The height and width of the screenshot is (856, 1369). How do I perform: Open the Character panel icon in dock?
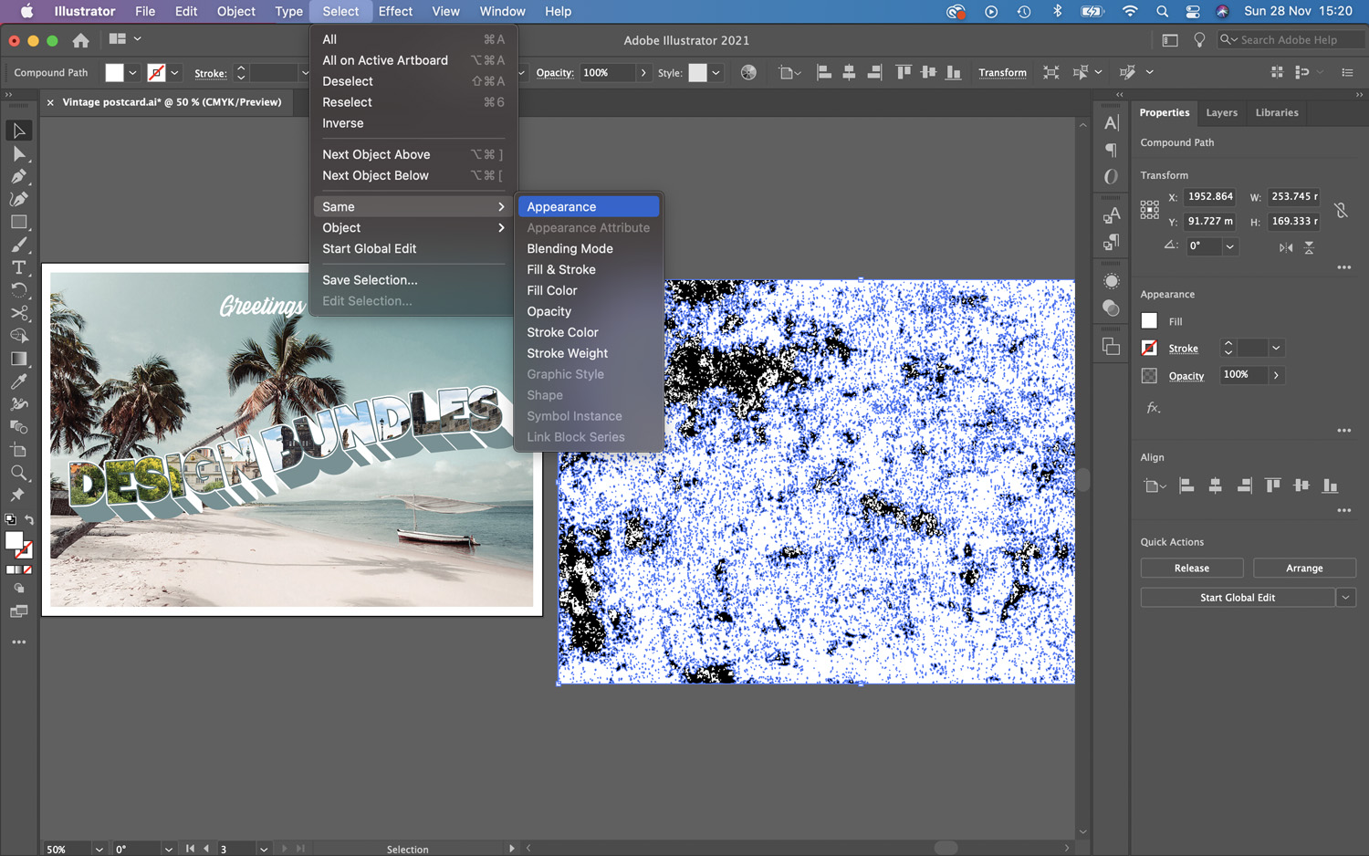pyautogui.click(x=1111, y=123)
